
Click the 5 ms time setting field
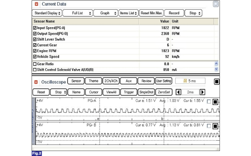click(189, 81)
